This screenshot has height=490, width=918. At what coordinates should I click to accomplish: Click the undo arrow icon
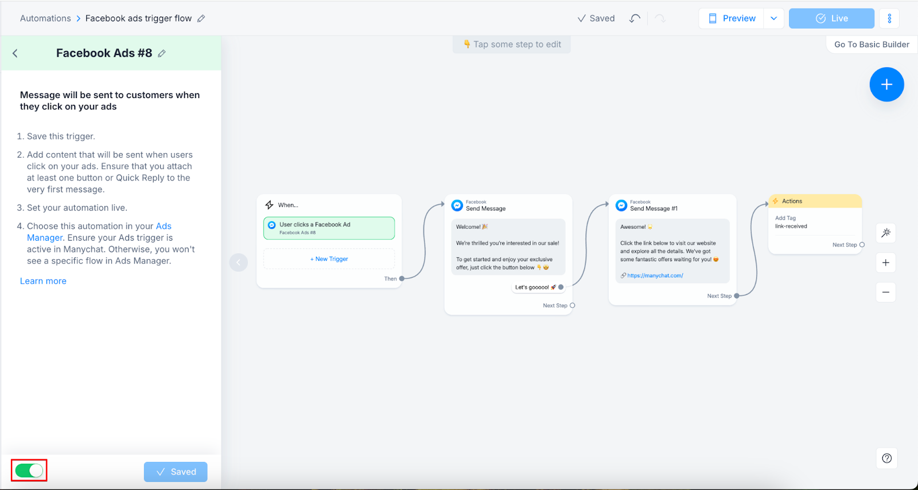(635, 18)
